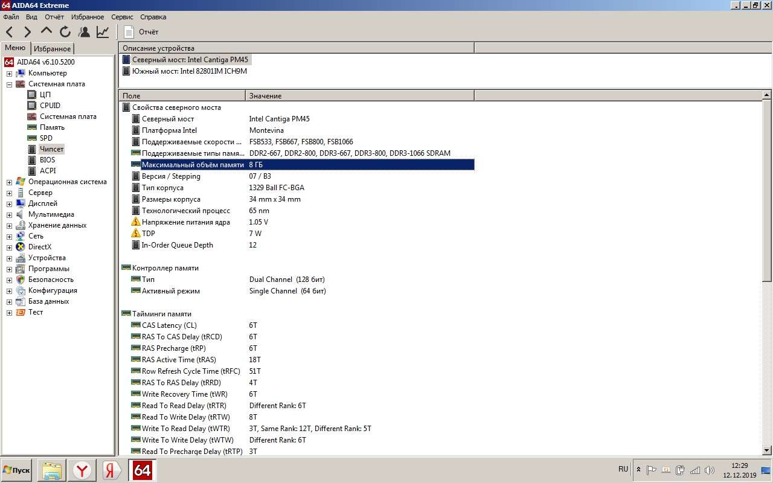This screenshot has width=773, height=483.
Task: Select the Программы tree item
Action: (48, 269)
